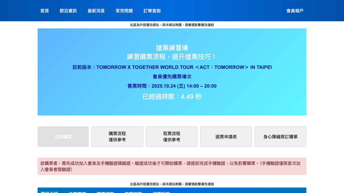Click the 會員優先購票場次 text in the banner
344x193 pixels.
(172, 77)
